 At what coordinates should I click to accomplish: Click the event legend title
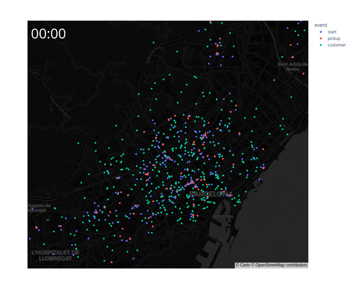point(321,25)
